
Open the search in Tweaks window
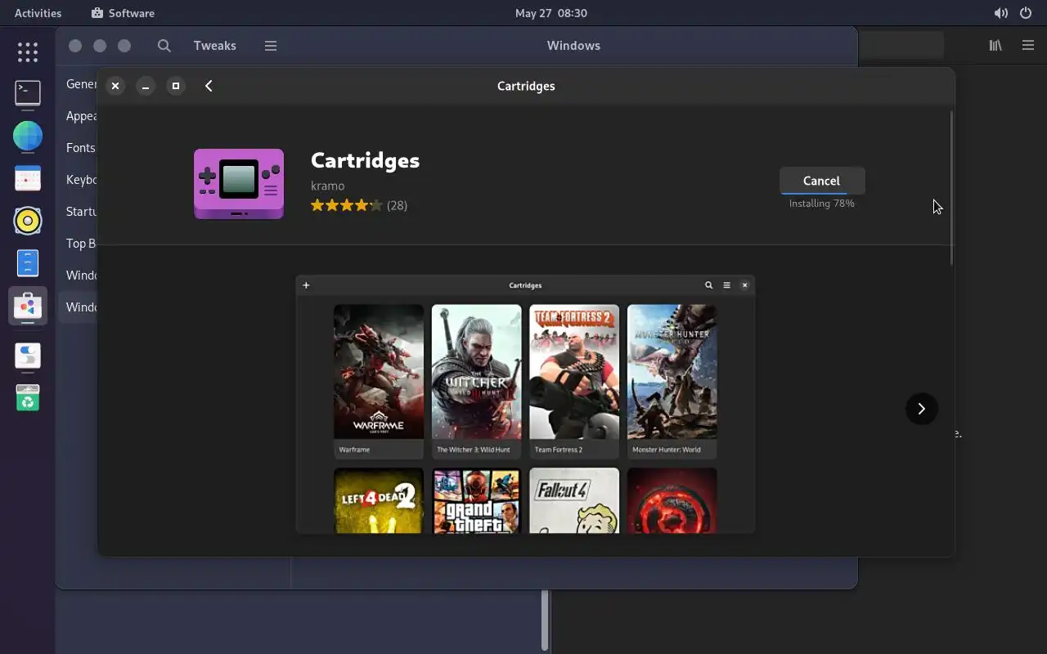164,46
